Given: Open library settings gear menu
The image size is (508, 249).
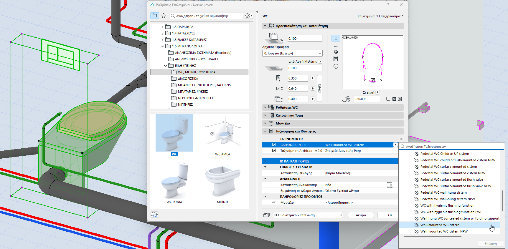Looking at the screenshot, I should (x=248, y=16).
